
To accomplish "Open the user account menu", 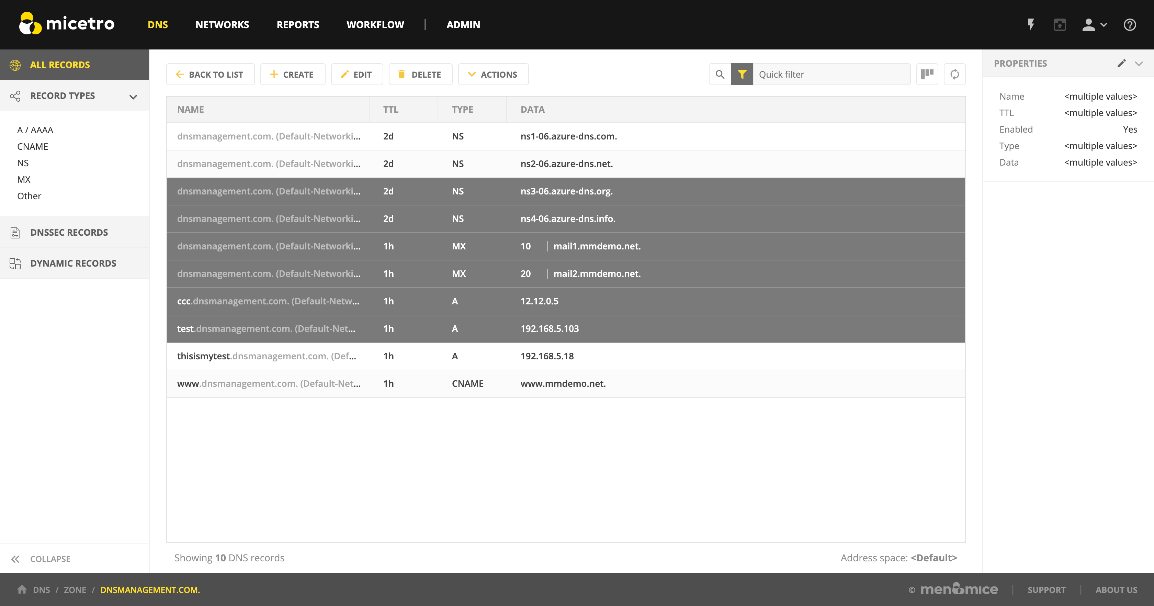I will [x=1094, y=25].
